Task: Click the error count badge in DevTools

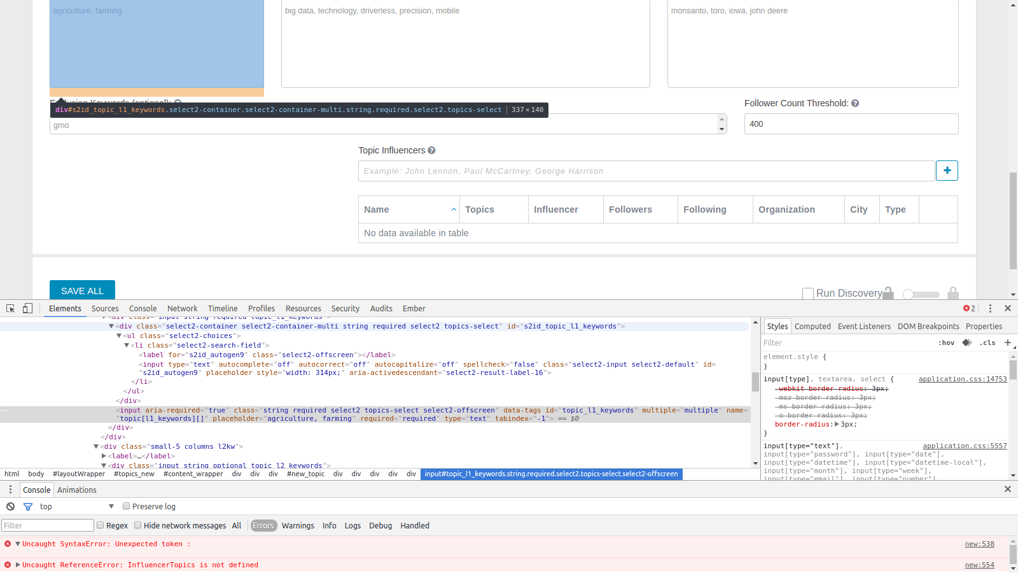Action: [x=968, y=308]
